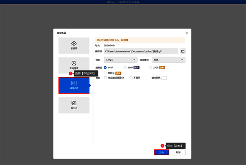Select the 云视频 cloud video option
This screenshot has height=165, width=246.
pyautogui.click(x=74, y=45)
